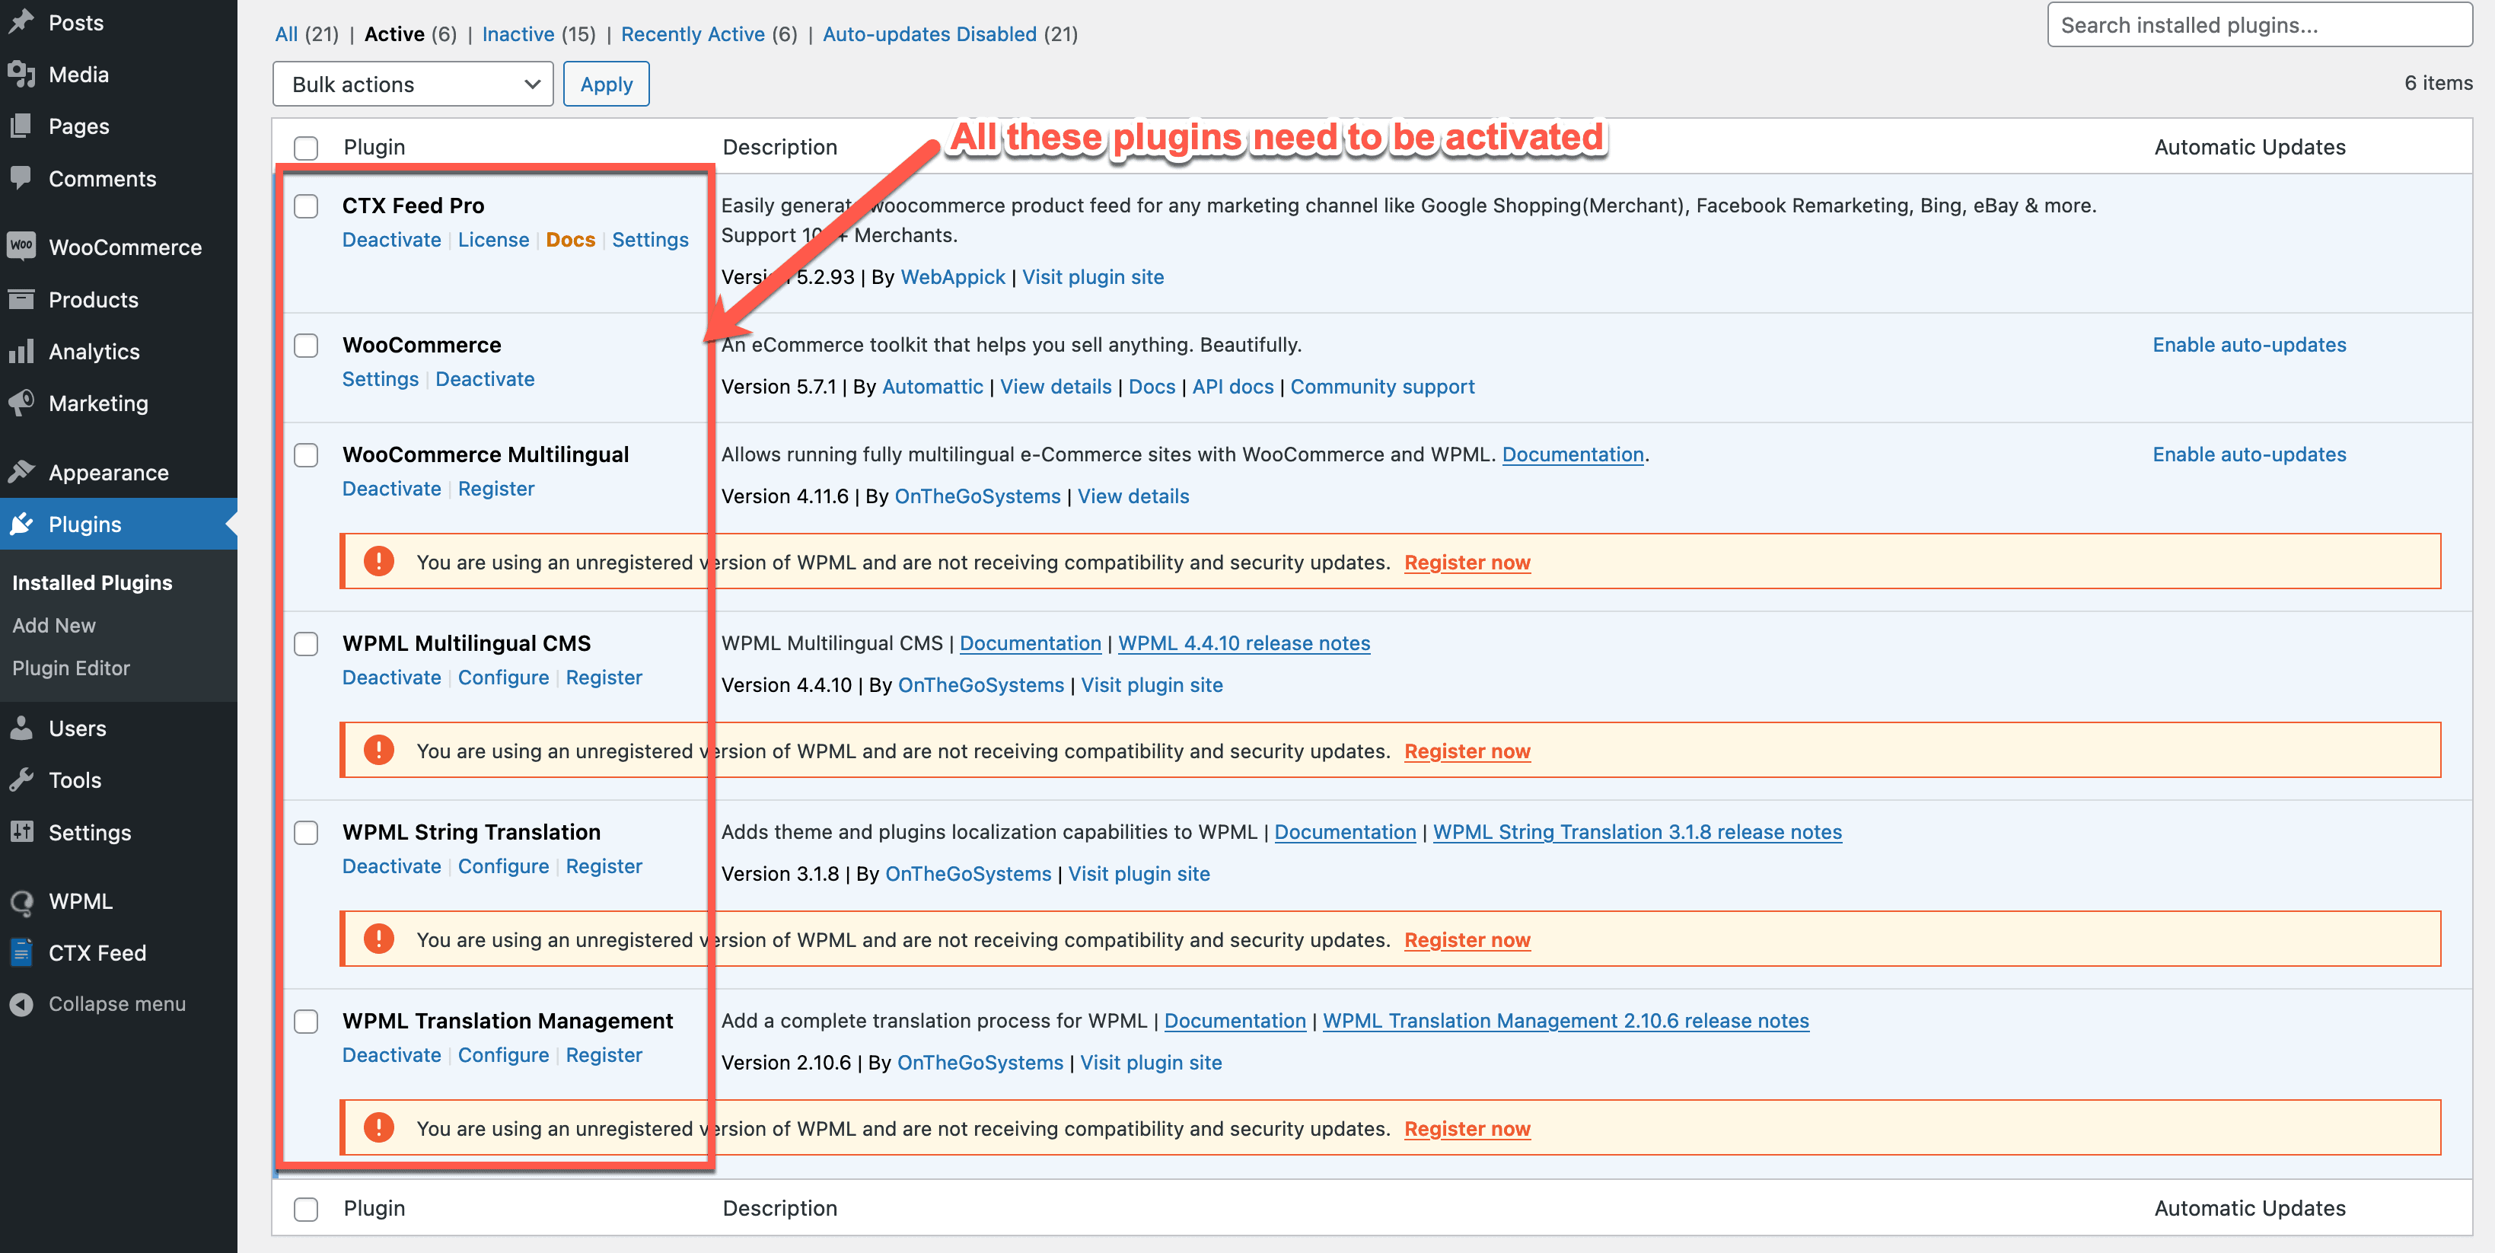Click the Comments bubble icon
The width and height of the screenshot is (2495, 1253).
tap(21, 178)
